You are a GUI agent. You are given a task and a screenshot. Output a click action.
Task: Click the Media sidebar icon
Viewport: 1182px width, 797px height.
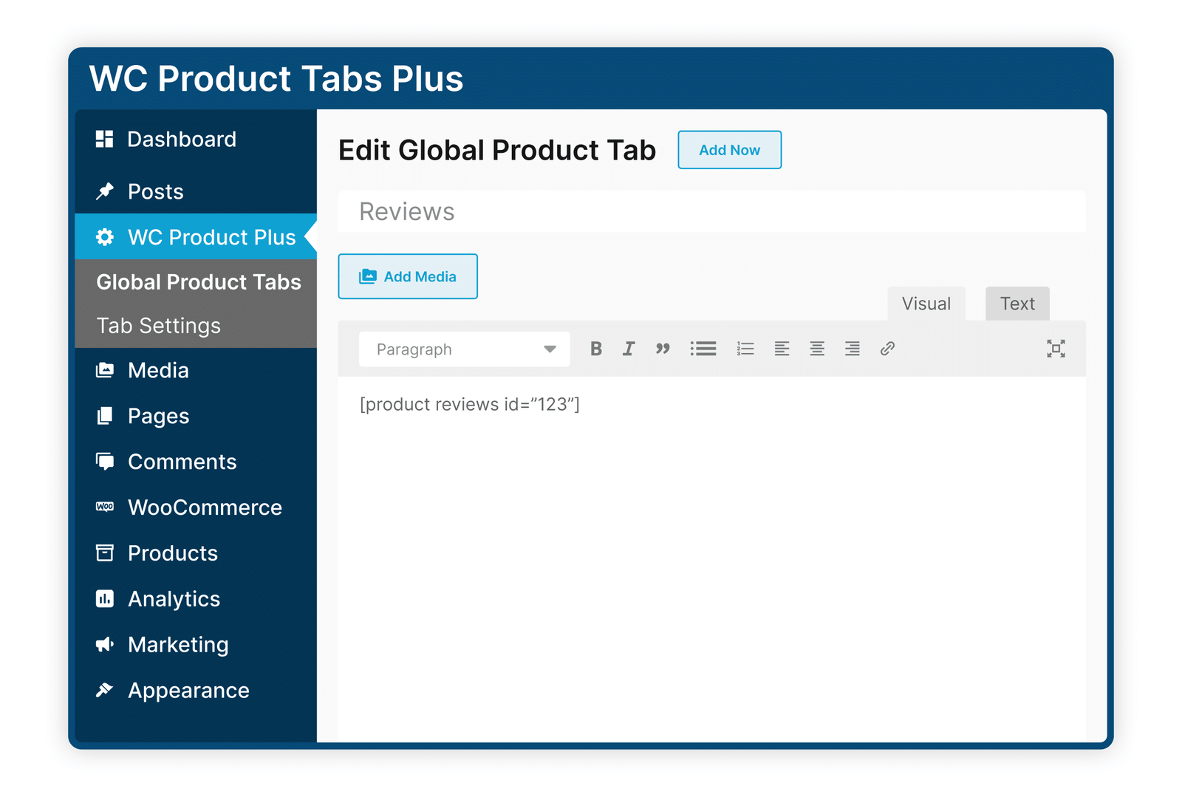tap(105, 370)
